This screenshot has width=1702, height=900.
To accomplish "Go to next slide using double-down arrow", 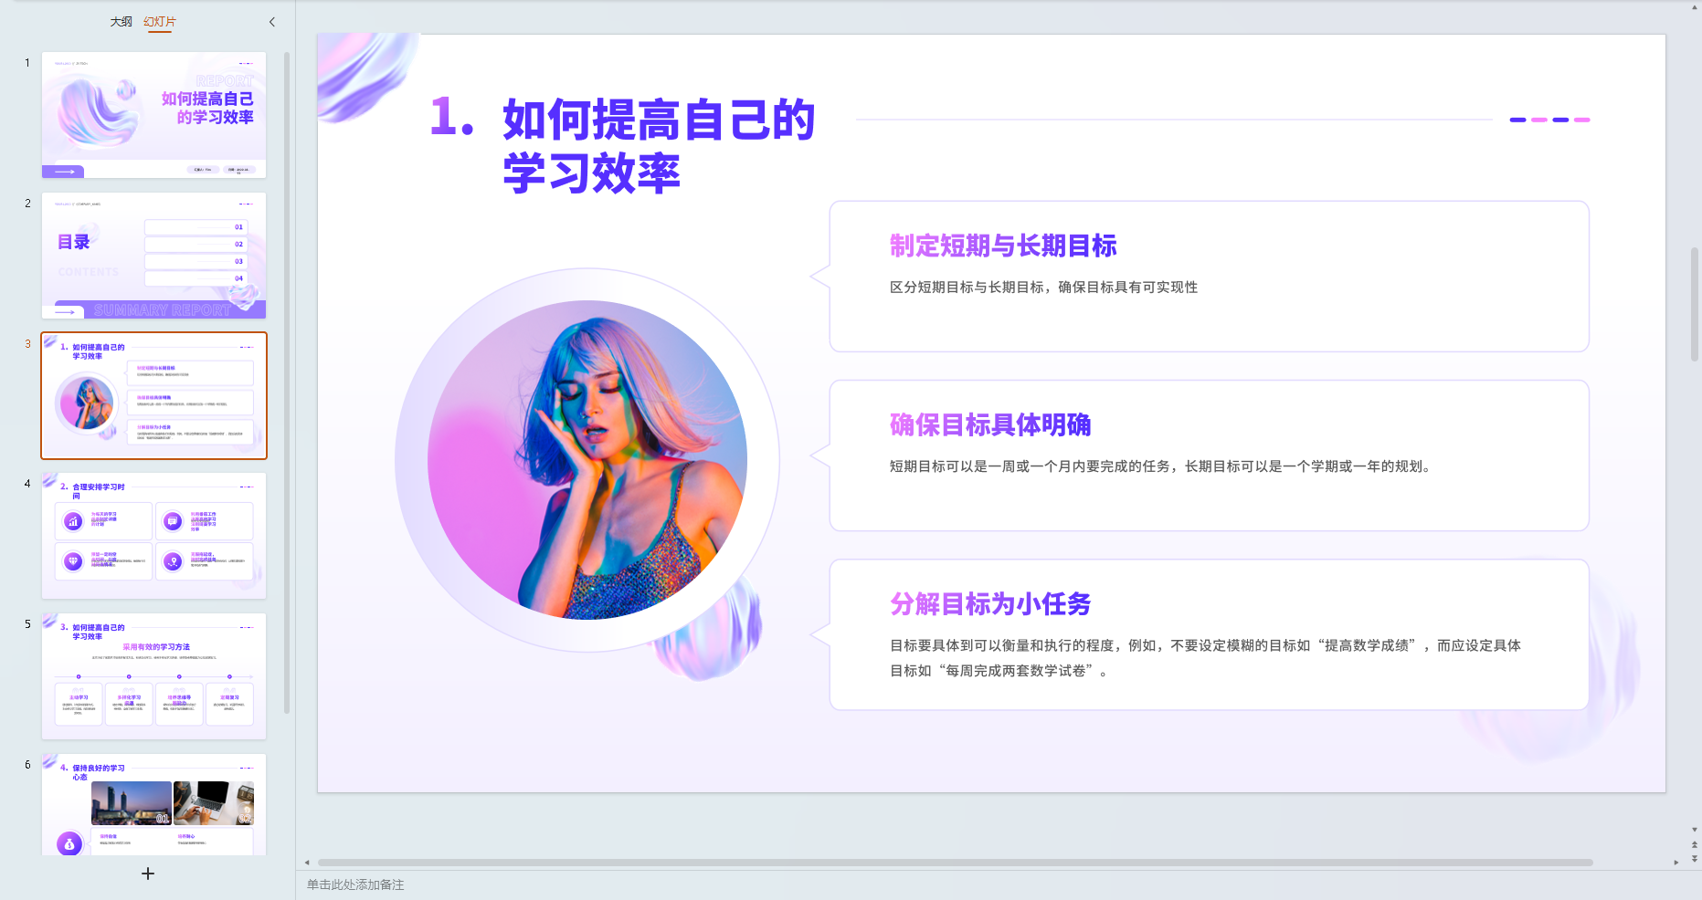I will (1695, 859).
